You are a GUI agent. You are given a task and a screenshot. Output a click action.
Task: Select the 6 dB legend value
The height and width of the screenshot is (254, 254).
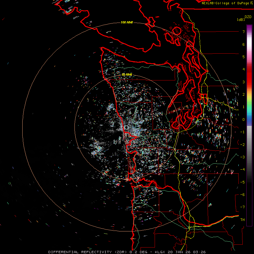point(244,44)
